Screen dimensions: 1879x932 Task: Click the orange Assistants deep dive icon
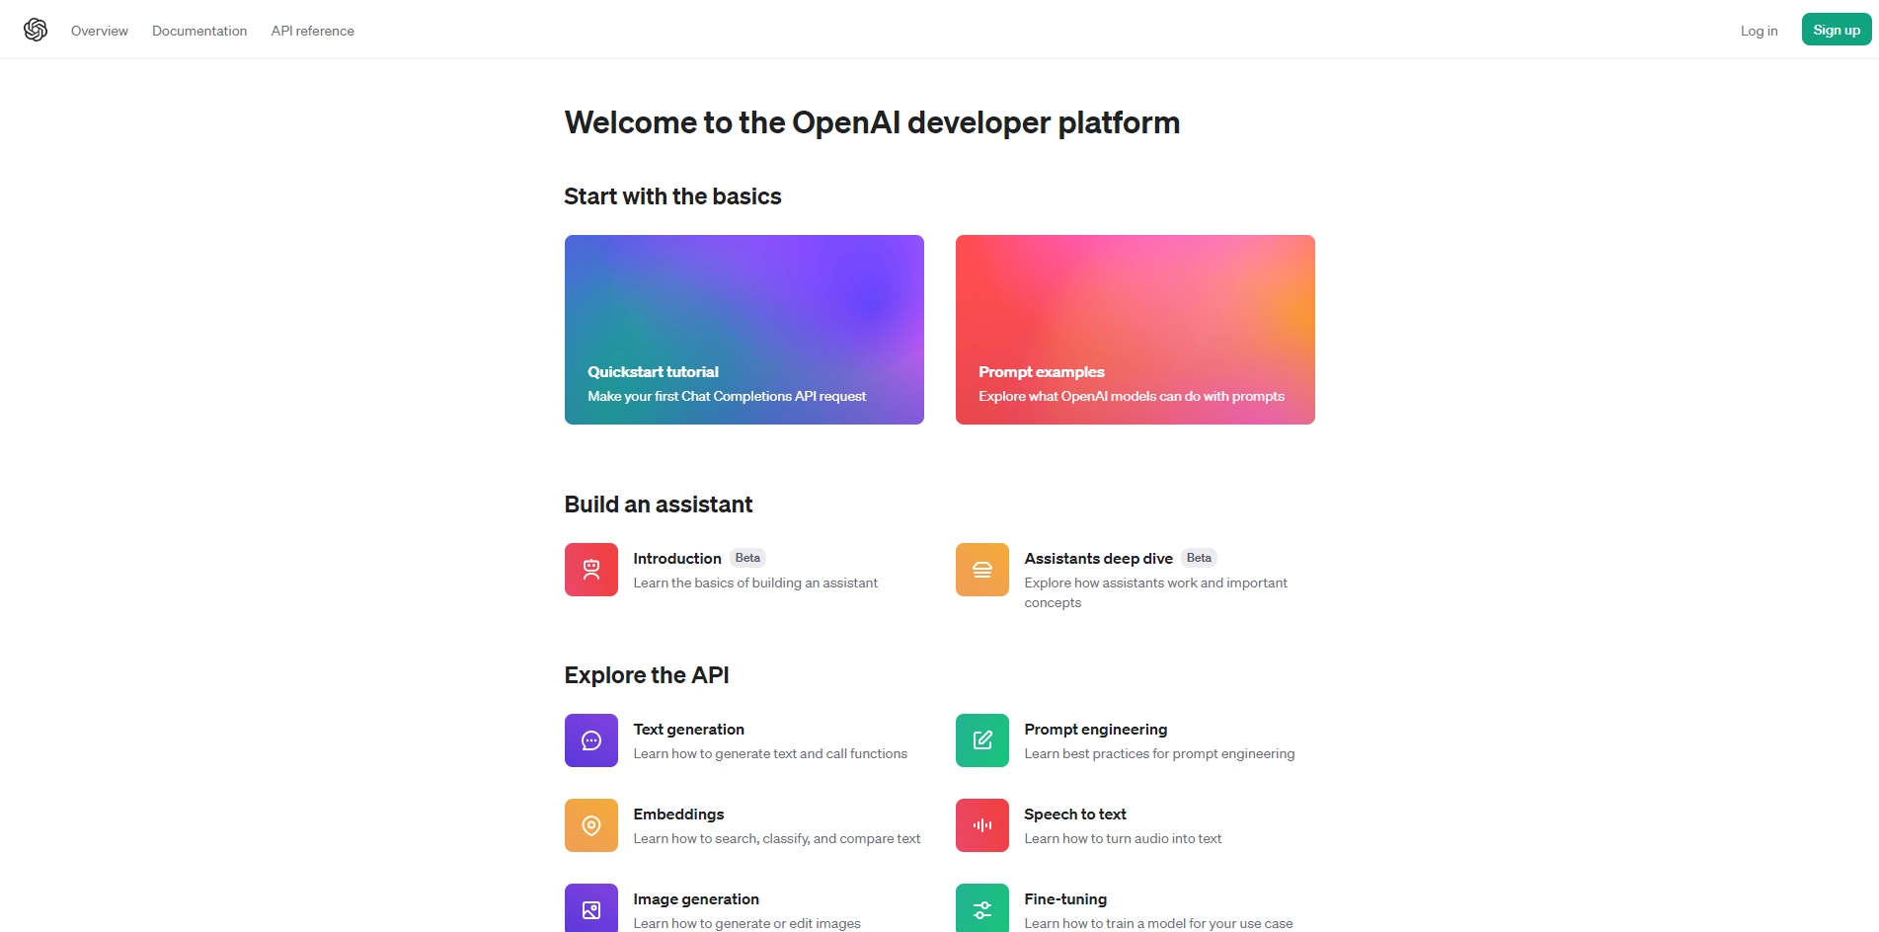(x=981, y=570)
